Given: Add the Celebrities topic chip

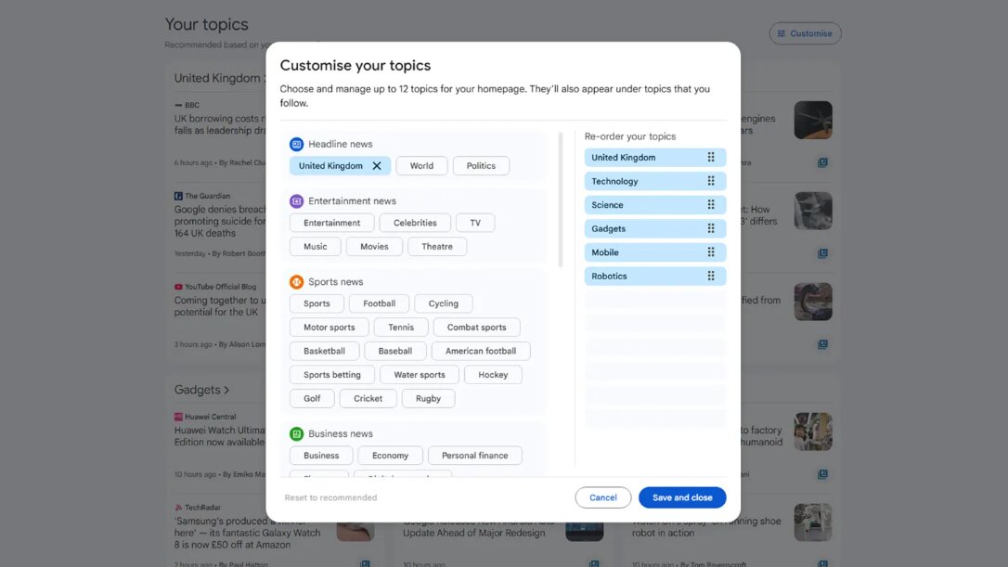Looking at the screenshot, I should [415, 223].
